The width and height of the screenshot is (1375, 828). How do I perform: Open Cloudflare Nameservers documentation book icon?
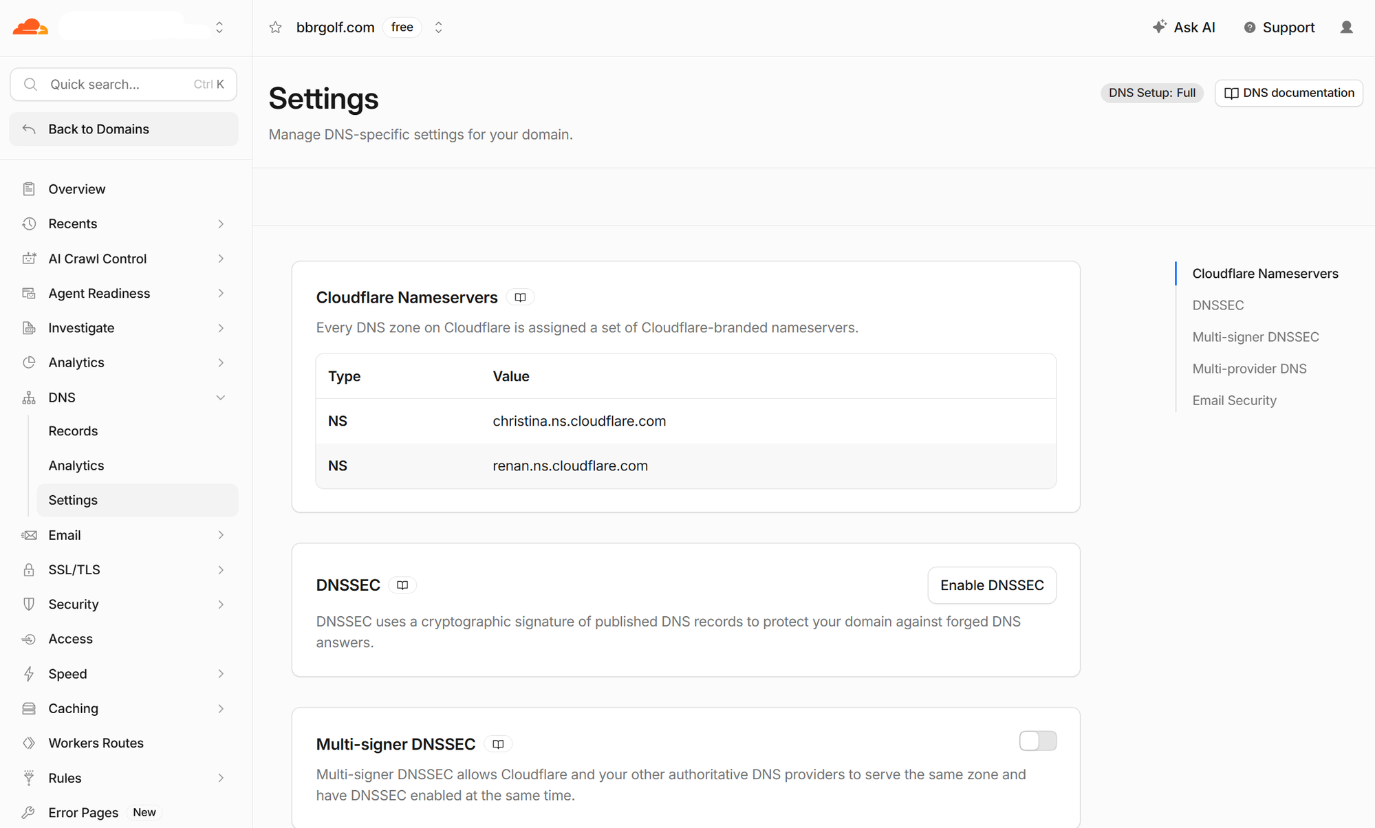pos(521,298)
